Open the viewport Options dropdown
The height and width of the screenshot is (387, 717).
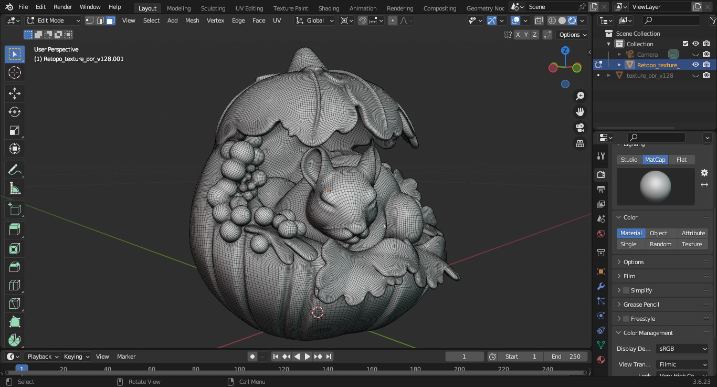pyautogui.click(x=573, y=35)
